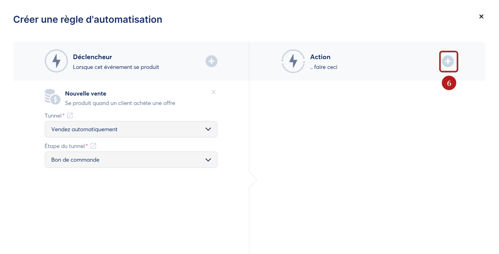Click the "Lorsque cet événement se produit" text
Image resolution: width=499 pixels, height=254 pixels.
116,67
